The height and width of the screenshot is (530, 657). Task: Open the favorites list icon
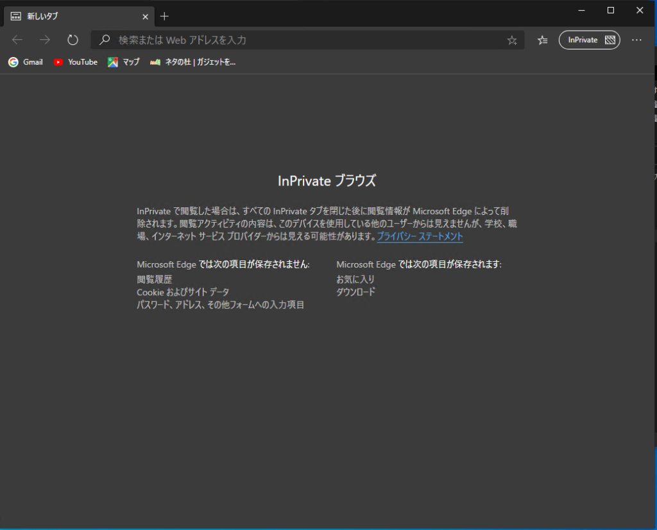542,40
